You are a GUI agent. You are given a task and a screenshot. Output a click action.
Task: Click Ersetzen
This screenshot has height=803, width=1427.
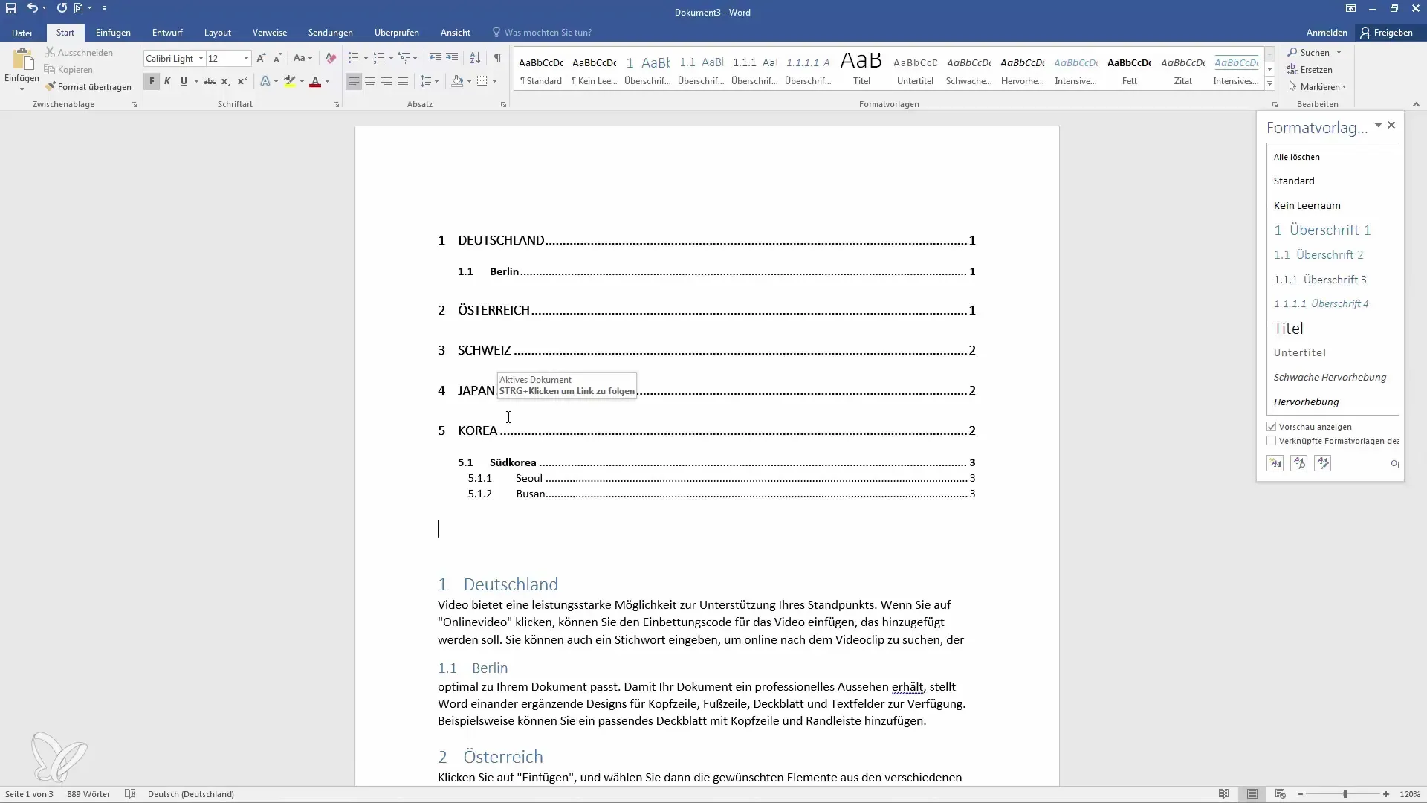click(x=1310, y=70)
